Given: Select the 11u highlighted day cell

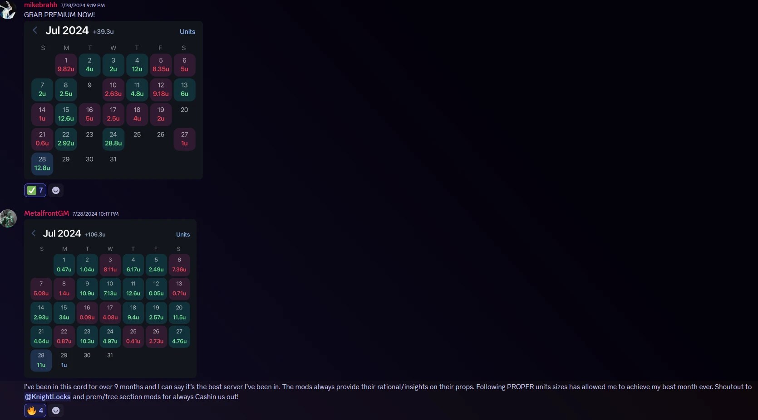Looking at the screenshot, I should tap(41, 360).
